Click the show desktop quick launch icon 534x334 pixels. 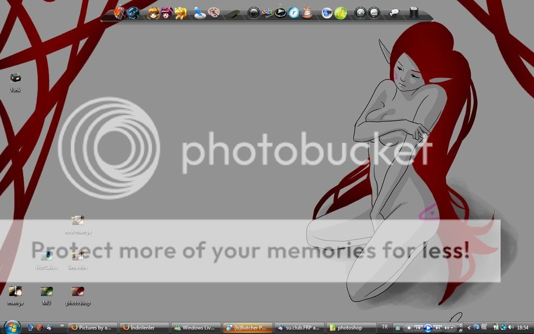tap(30, 328)
